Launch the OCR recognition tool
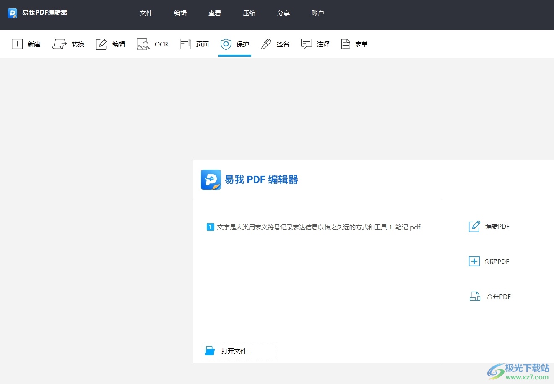Viewport: 554px width, 384px height. click(x=152, y=44)
